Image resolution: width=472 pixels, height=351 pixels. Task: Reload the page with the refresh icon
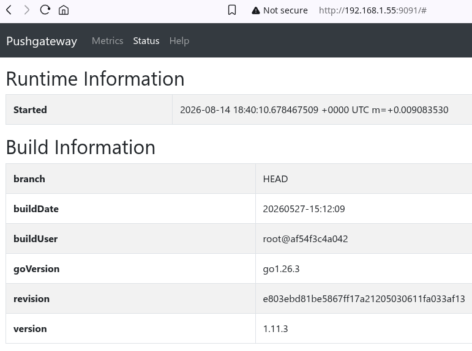(x=45, y=10)
